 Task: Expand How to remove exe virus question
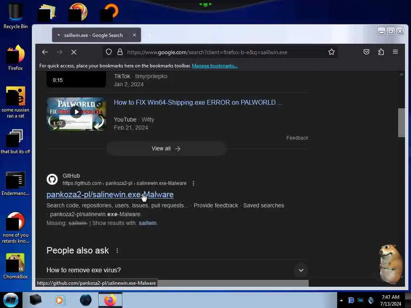pos(177,270)
